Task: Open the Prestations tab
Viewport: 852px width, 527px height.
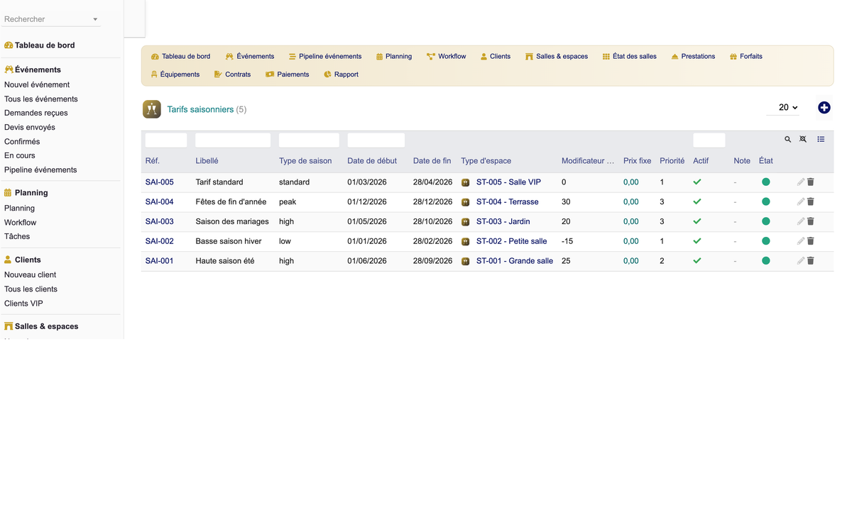Action: pyautogui.click(x=693, y=57)
